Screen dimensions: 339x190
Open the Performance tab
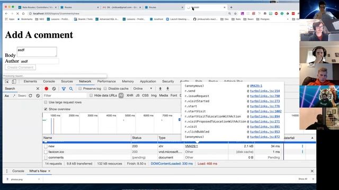click(x=106, y=81)
